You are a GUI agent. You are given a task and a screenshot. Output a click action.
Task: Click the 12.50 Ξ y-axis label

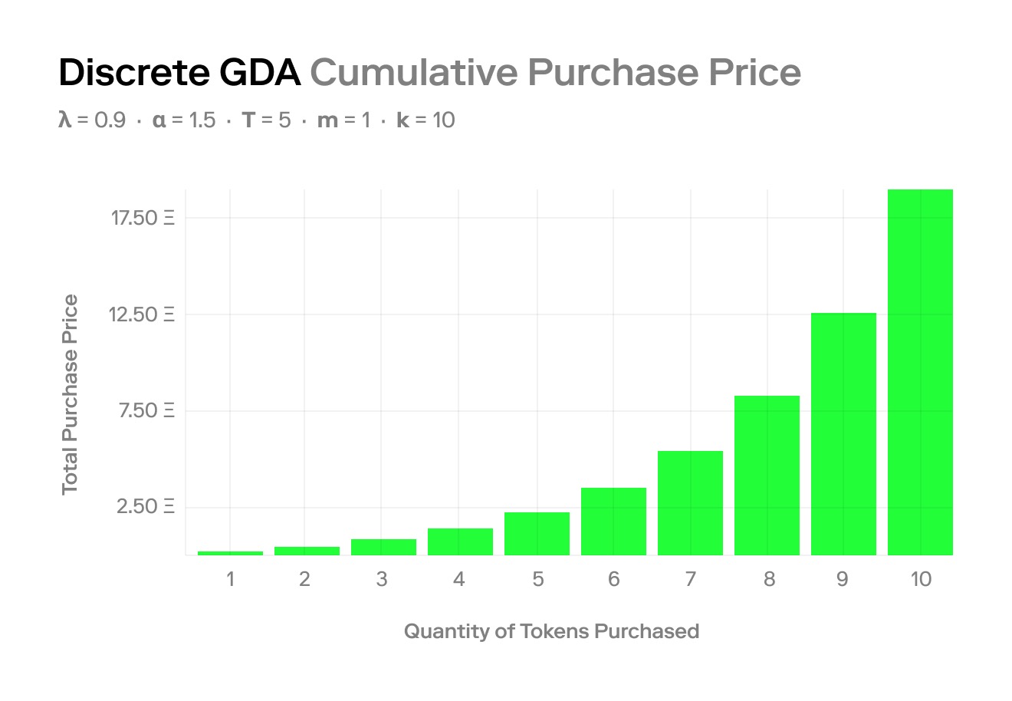coord(143,314)
